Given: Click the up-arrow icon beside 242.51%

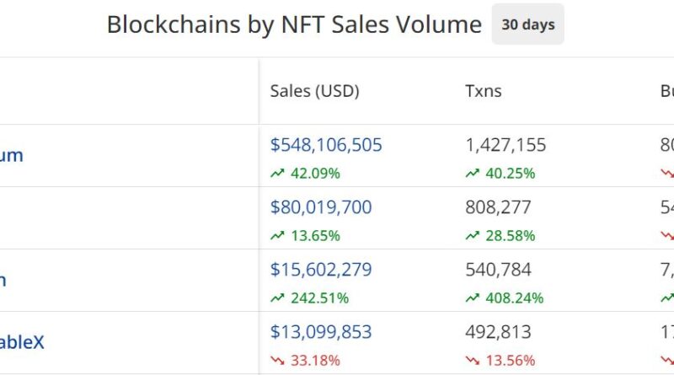Looking at the screenshot, I should pyautogui.click(x=277, y=298).
